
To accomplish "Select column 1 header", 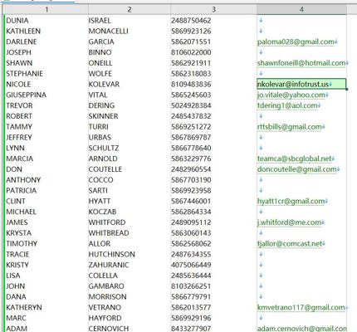I will pos(46,10).
